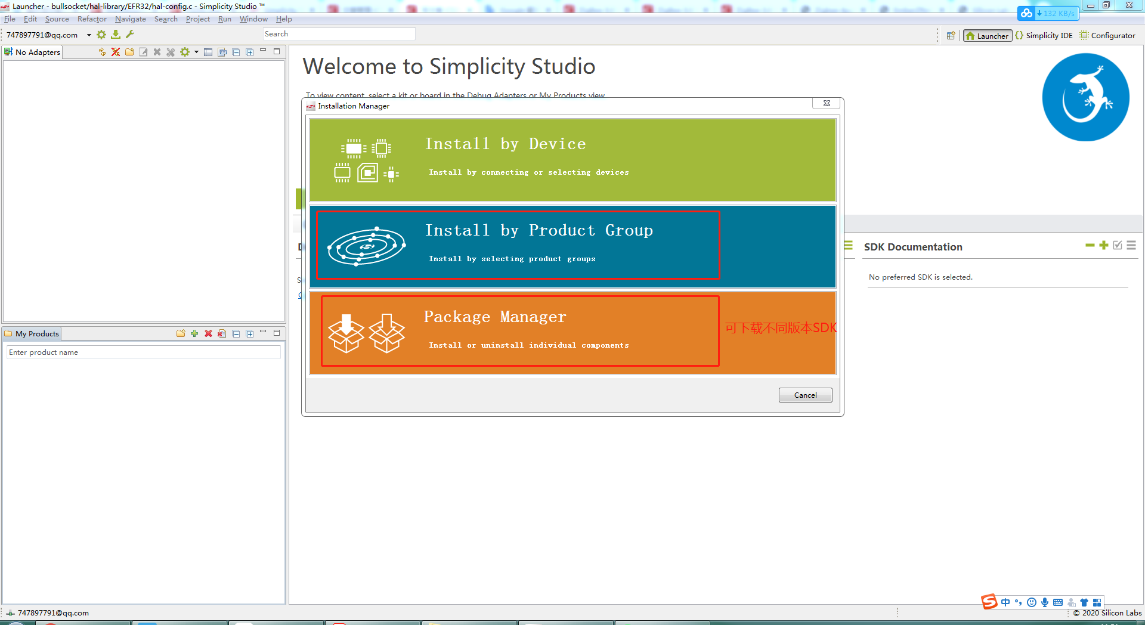Collapse all in My Products panel

(236, 333)
